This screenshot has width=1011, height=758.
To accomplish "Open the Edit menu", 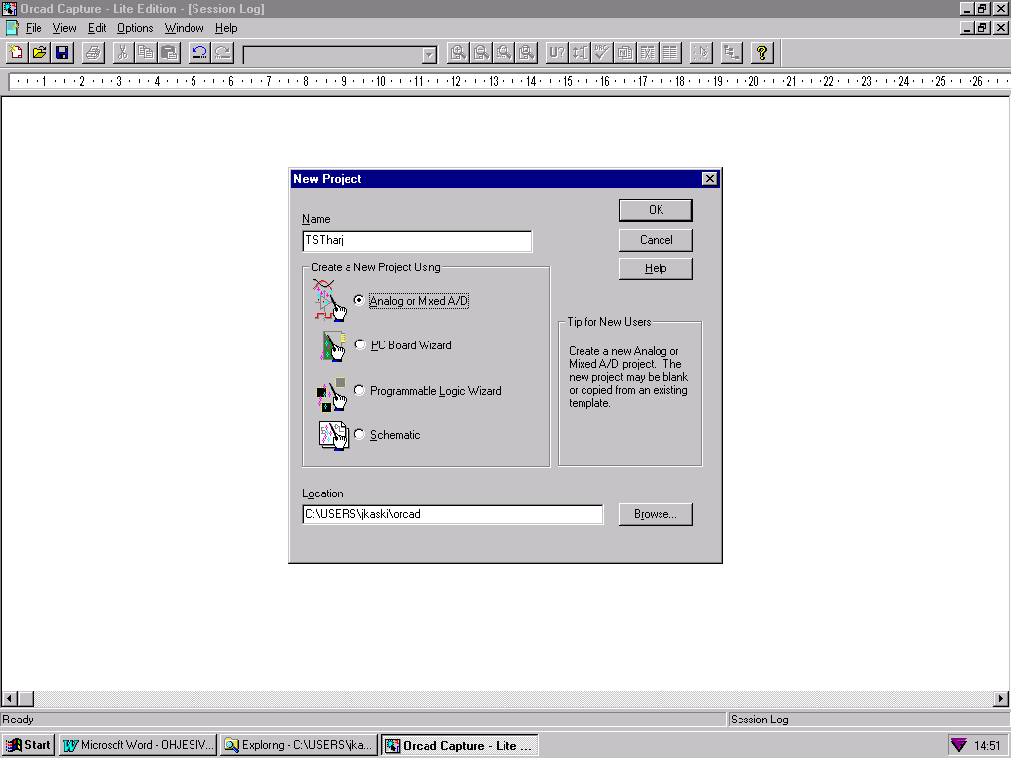I will click(x=97, y=28).
